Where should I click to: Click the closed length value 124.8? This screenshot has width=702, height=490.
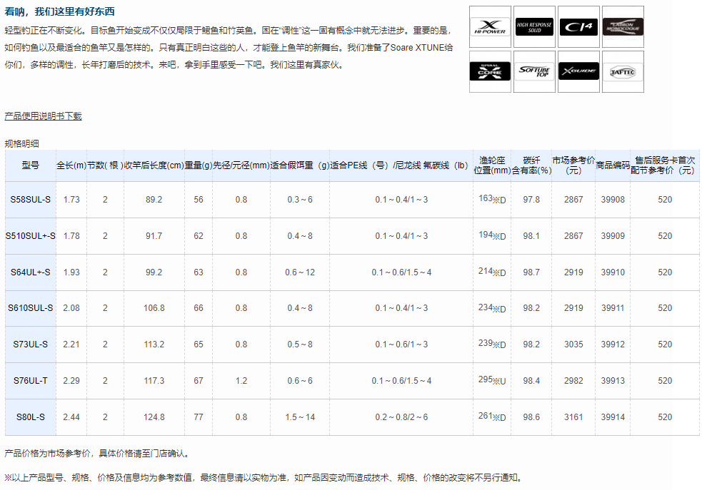coord(154,417)
